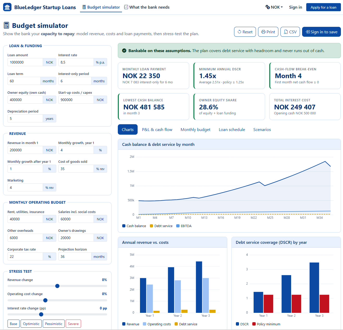Viewport: 343px width, 330px height.
Task: Edit the Revenue in month 1 field
Action: pos(25,150)
